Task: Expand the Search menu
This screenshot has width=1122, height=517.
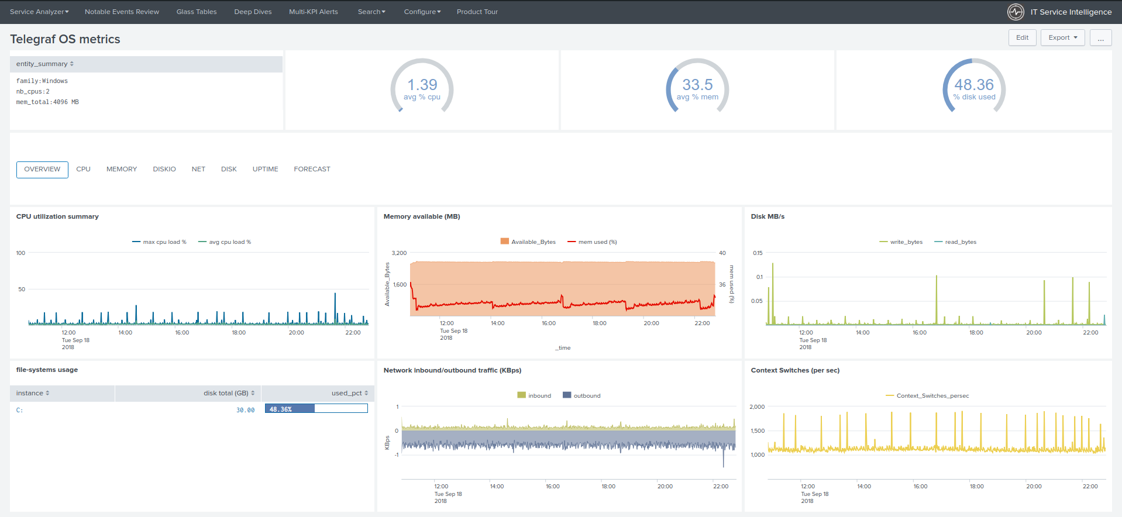Action: point(371,12)
